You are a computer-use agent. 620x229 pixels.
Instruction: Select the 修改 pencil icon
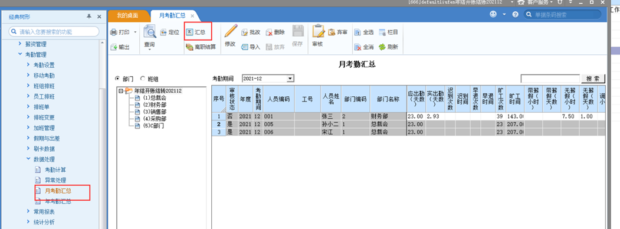[x=230, y=31]
